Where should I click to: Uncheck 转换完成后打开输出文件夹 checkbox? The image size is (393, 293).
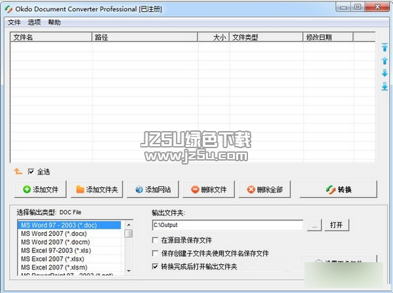pyautogui.click(x=155, y=266)
